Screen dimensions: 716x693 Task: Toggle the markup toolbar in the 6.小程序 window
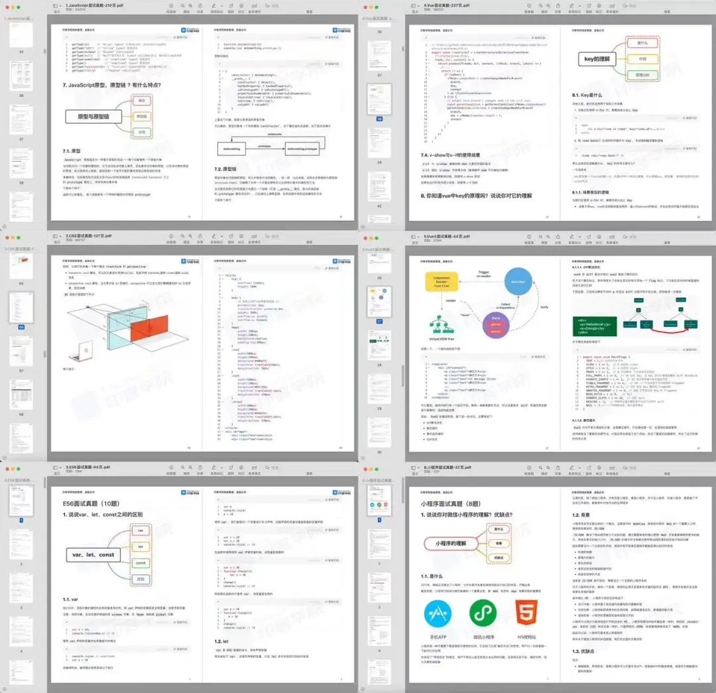point(599,468)
